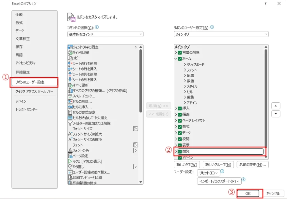Collapse the ホーム tree node
Viewport: 287px width, 199px height.
coord(176,59)
